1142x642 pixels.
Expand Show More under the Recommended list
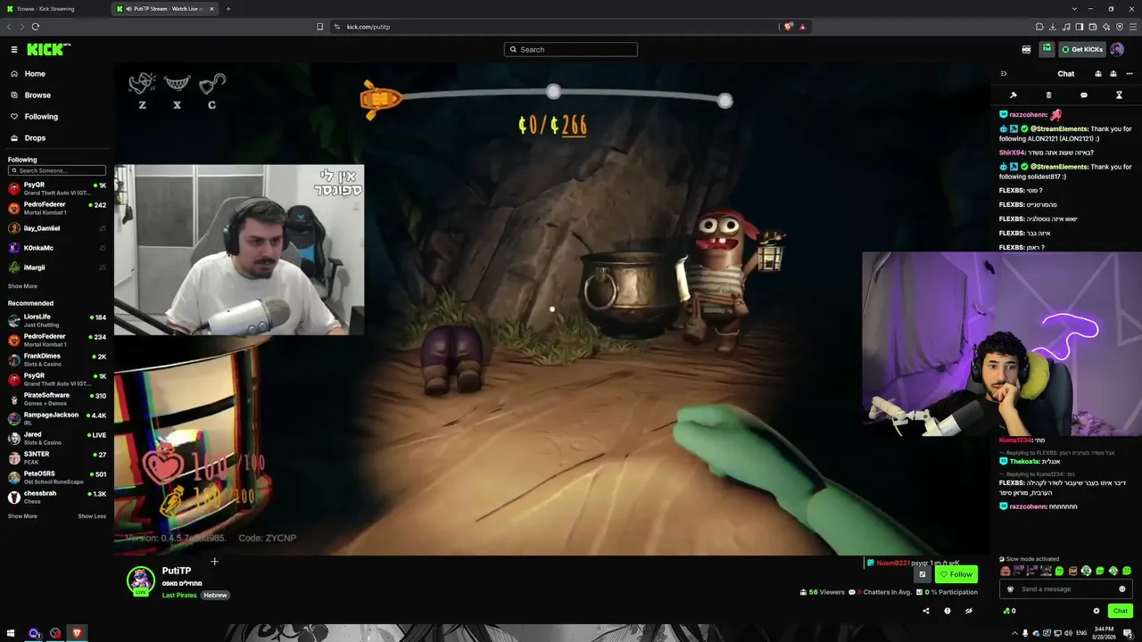pyautogui.click(x=22, y=516)
